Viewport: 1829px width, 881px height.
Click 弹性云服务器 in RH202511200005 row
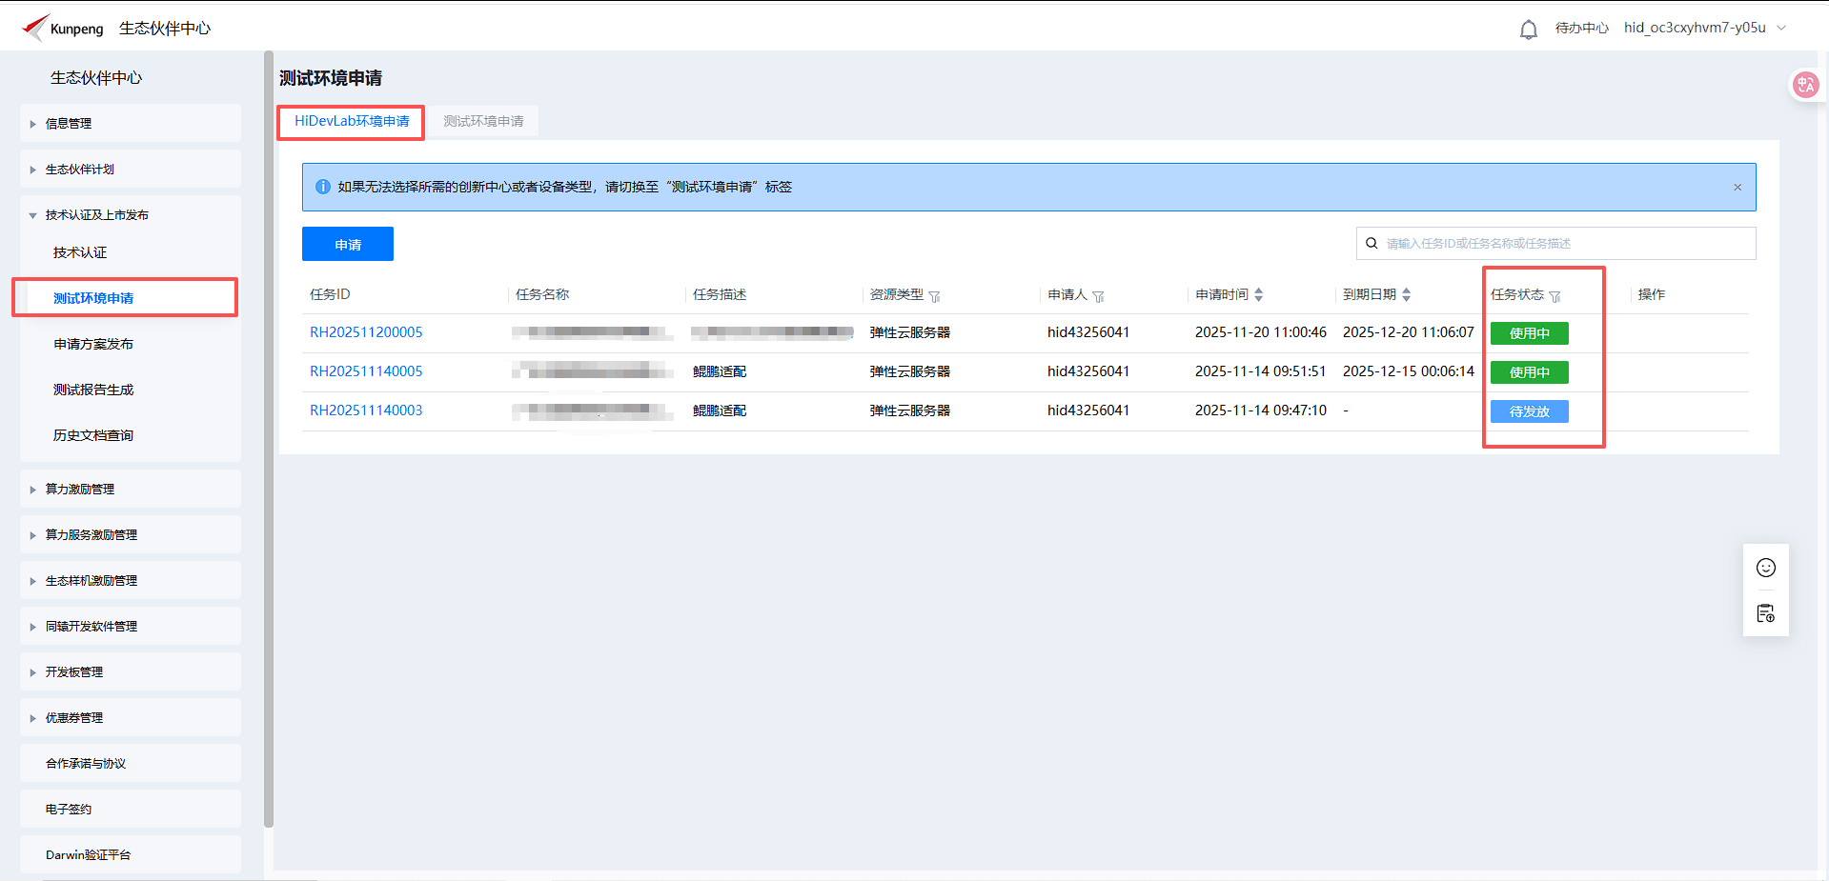(x=910, y=332)
